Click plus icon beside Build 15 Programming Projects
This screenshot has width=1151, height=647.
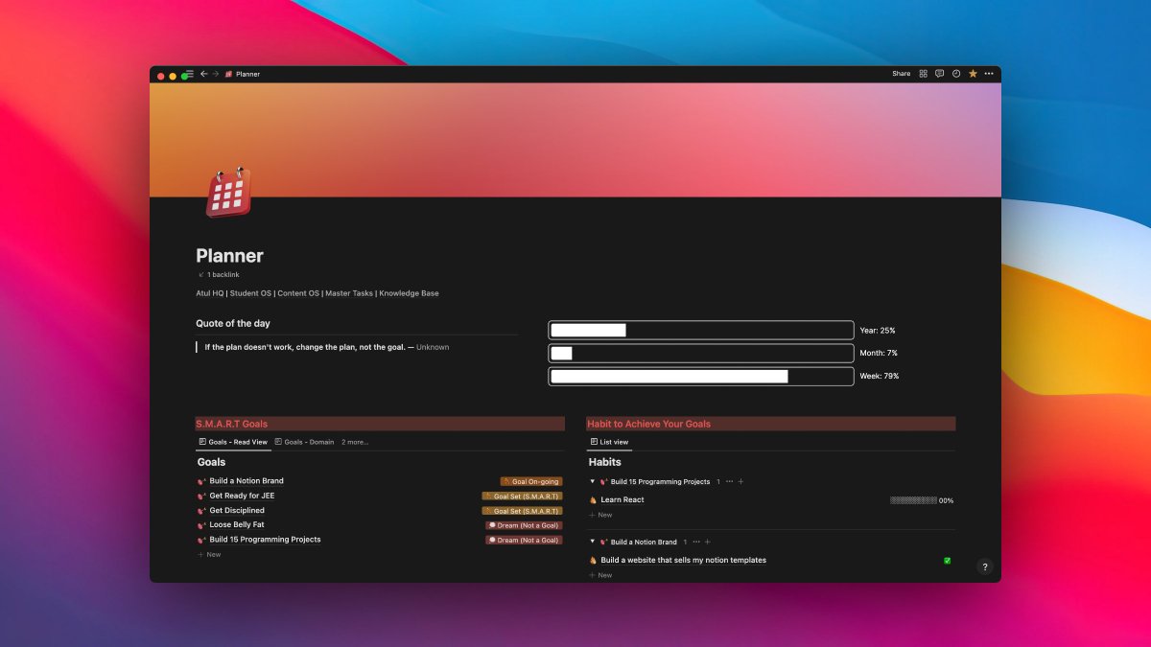pos(740,482)
